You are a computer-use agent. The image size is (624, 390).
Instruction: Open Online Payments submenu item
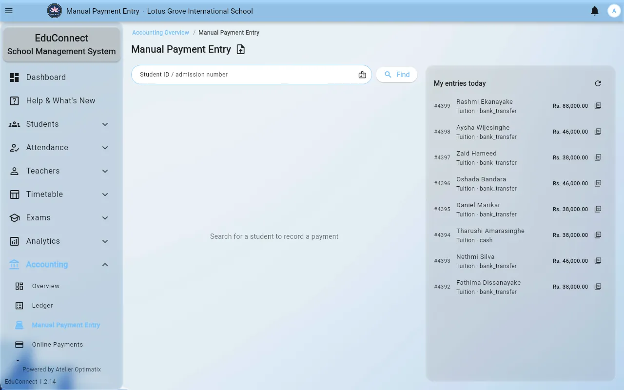coord(61,345)
